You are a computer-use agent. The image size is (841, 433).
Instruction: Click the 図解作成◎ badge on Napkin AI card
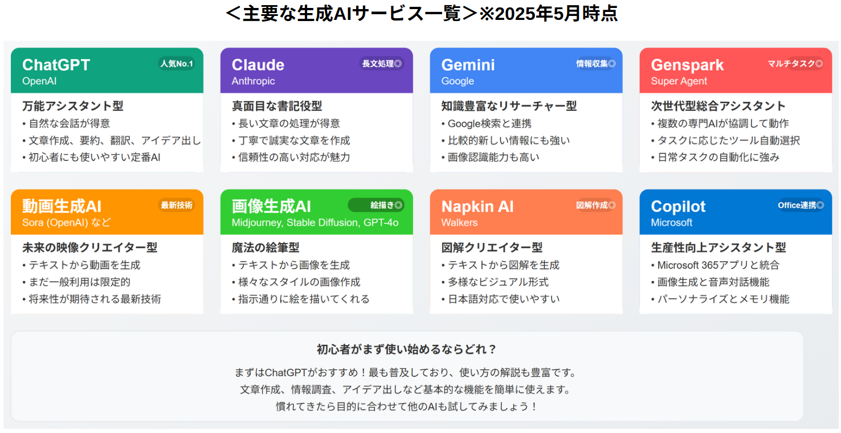pos(595,205)
